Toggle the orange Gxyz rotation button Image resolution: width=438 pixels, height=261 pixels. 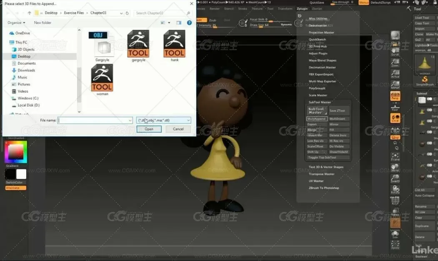click(395, 137)
